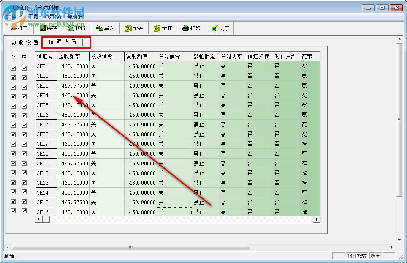The width and height of the screenshot is (407, 263).
Task: Open CH13 busy lock 禁止 cell
Action: pyautogui.click(x=205, y=183)
